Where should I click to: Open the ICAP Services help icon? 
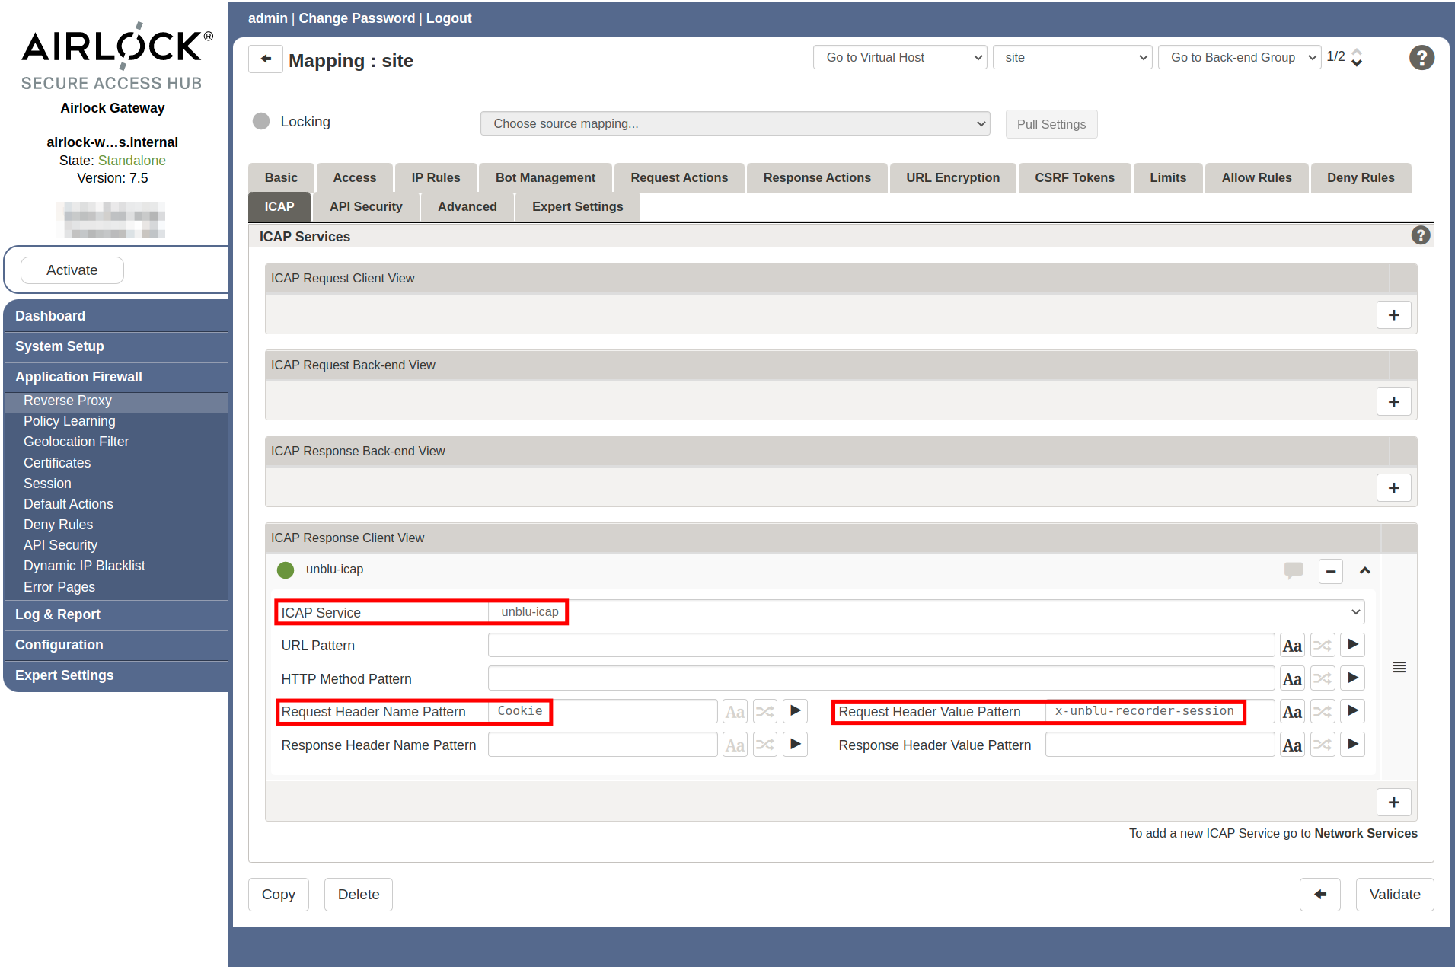(x=1420, y=235)
